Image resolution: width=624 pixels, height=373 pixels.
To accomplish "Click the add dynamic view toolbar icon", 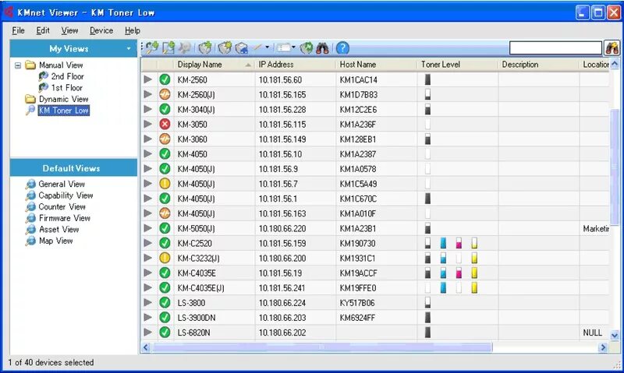I will coord(152,48).
